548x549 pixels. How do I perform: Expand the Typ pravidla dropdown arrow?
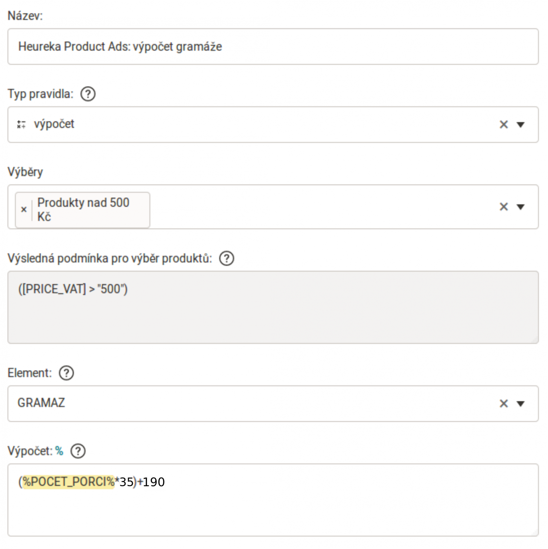pyautogui.click(x=521, y=124)
